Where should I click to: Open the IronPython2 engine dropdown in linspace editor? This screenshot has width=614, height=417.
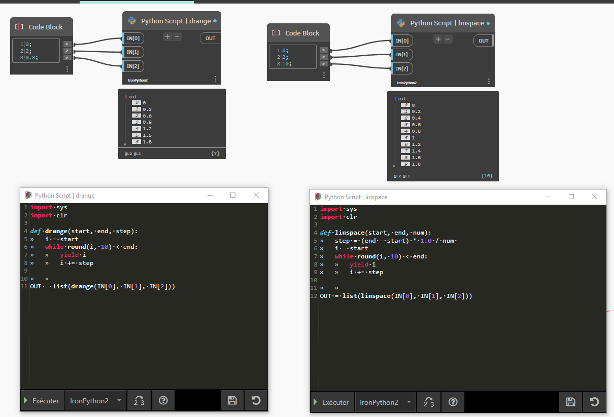385,402
